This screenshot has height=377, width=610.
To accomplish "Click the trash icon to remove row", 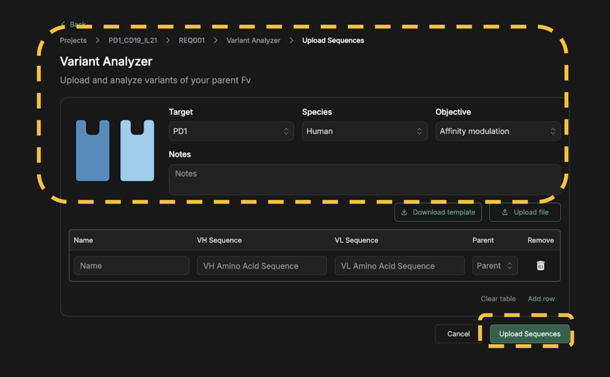I will [540, 266].
